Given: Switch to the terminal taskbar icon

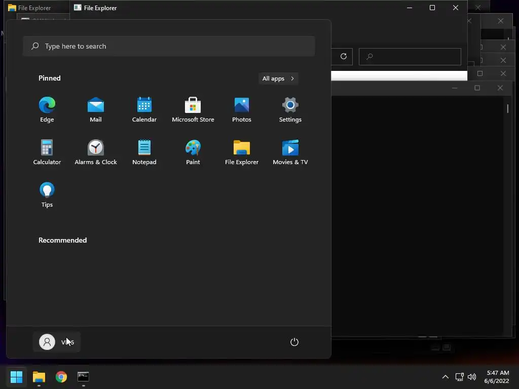Looking at the screenshot, I should click(83, 377).
